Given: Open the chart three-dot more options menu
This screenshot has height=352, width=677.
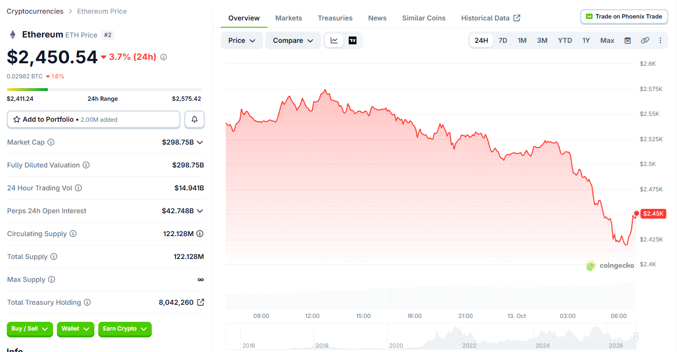Looking at the screenshot, I should coord(660,40).
